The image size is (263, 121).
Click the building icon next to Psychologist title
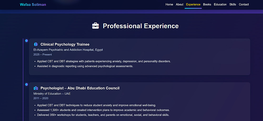[x=36, y=88]
